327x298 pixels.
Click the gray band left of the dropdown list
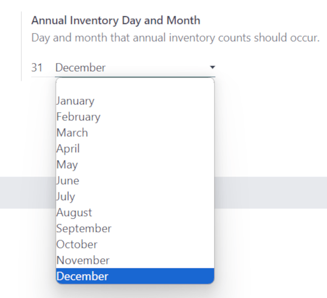coord(27,193)
